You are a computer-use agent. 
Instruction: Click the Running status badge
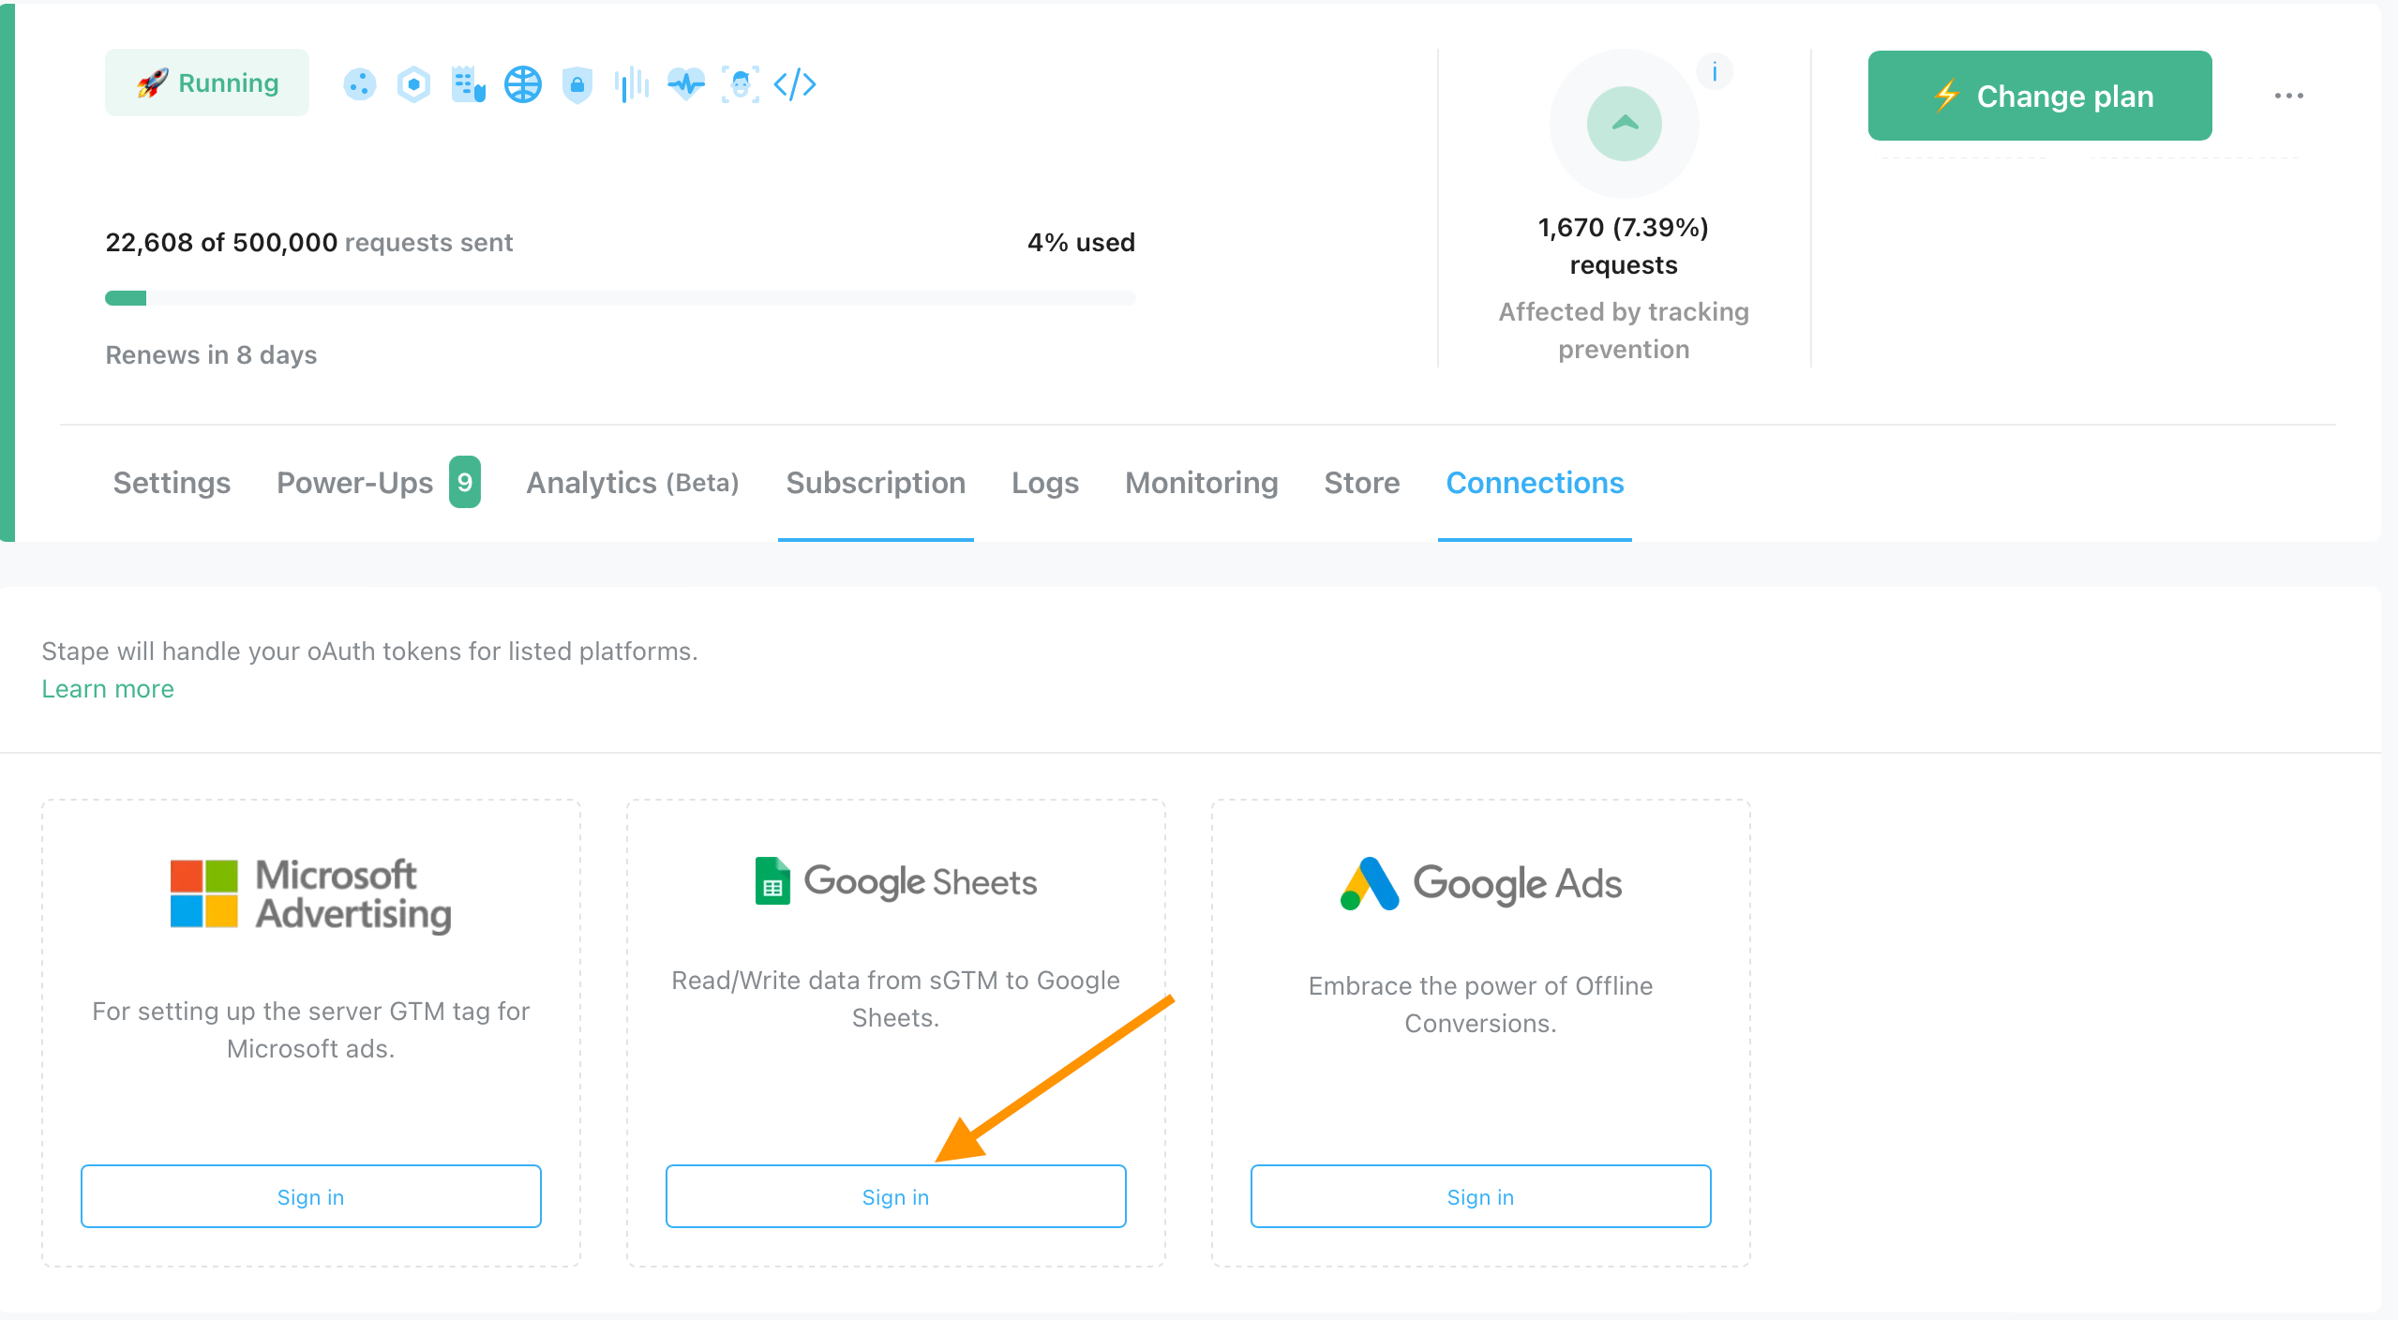pos(207,82)
